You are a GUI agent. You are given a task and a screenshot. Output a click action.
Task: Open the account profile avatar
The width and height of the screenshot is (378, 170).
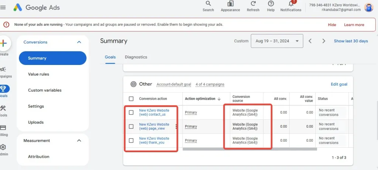click(x=369, y=7)
